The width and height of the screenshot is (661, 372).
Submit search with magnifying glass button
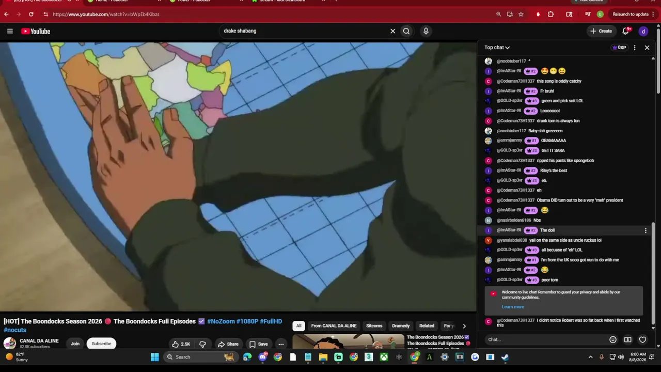pyautogui.click(x=406, y=31)
